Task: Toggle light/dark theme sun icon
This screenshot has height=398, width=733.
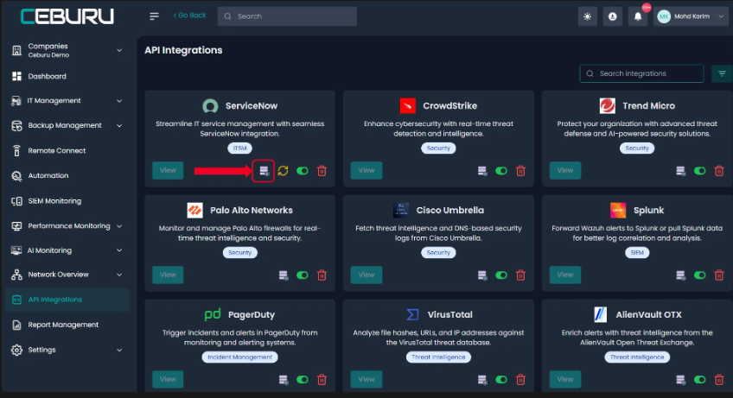Action: [x=587, y=16]
